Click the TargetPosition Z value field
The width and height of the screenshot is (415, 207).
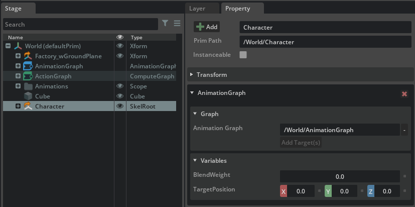[387, 191]
